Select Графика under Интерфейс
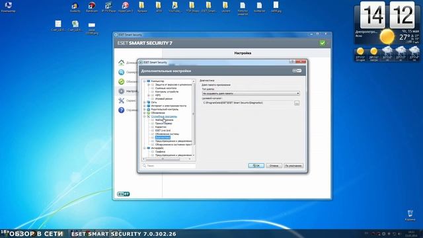This screenshot has width=423, height=238. pyautogui.click(x=160, y=151)
